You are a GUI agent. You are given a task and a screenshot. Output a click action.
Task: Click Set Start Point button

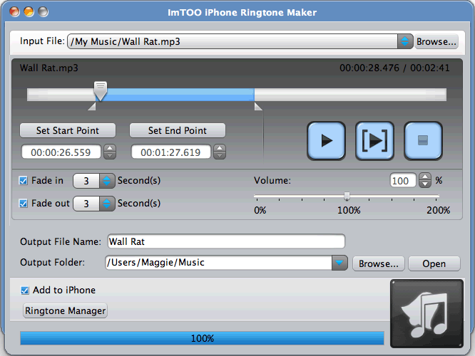point(68,130)
